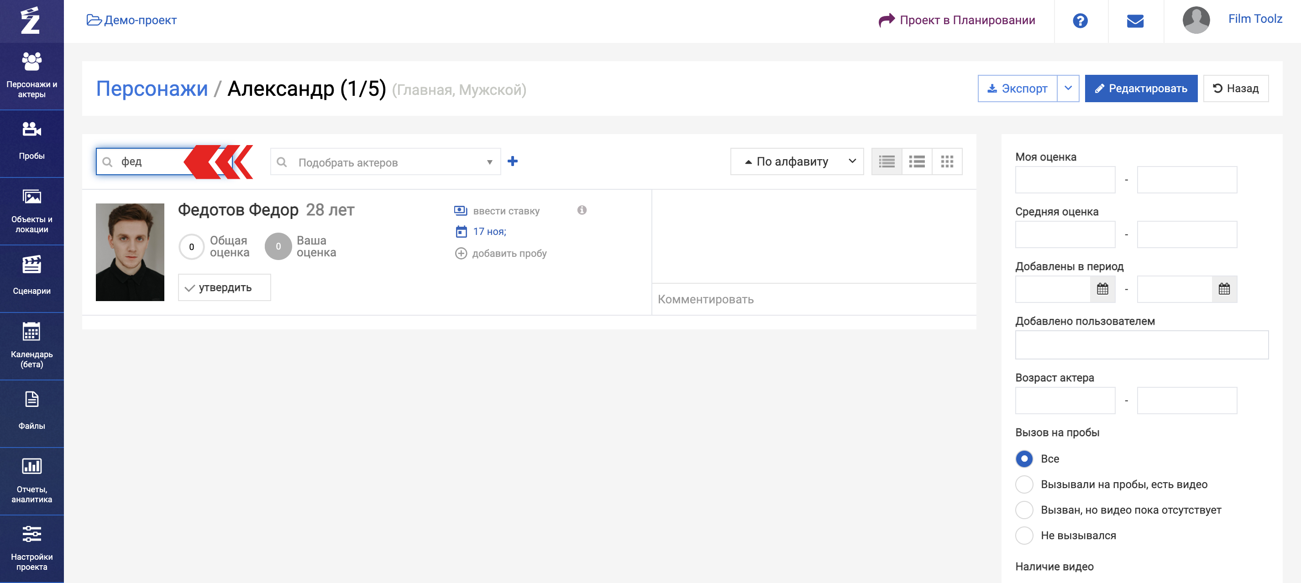The image size is (1301, 583).
Task: Click ввести ставку link
Action: (506, 210)
